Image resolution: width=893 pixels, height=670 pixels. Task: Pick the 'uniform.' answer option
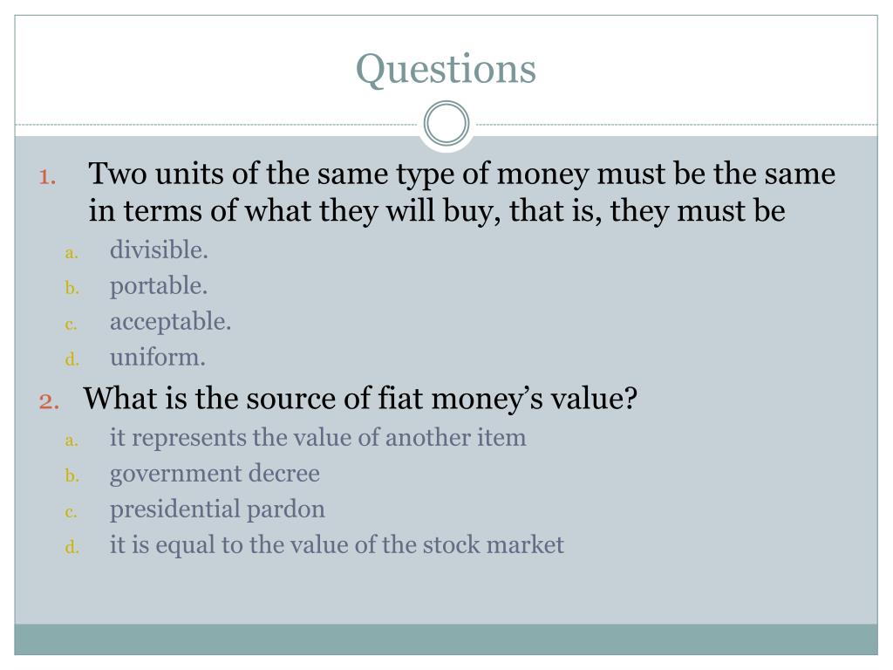click(x=157, y=357)
